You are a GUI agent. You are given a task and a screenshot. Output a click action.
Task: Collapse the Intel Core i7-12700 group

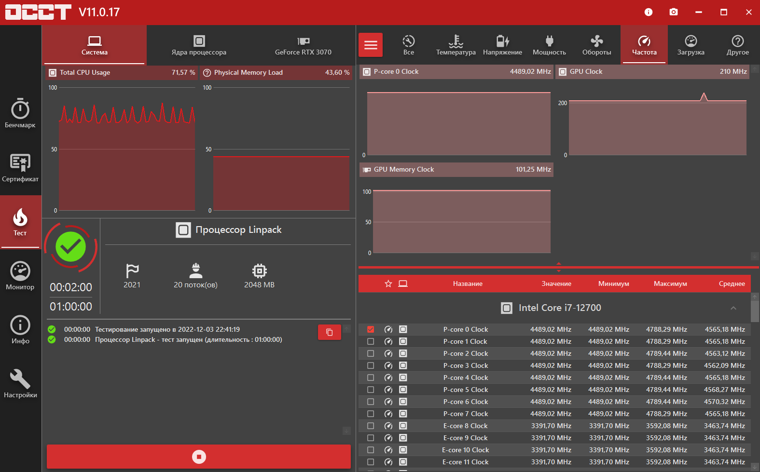coord(733,308)
